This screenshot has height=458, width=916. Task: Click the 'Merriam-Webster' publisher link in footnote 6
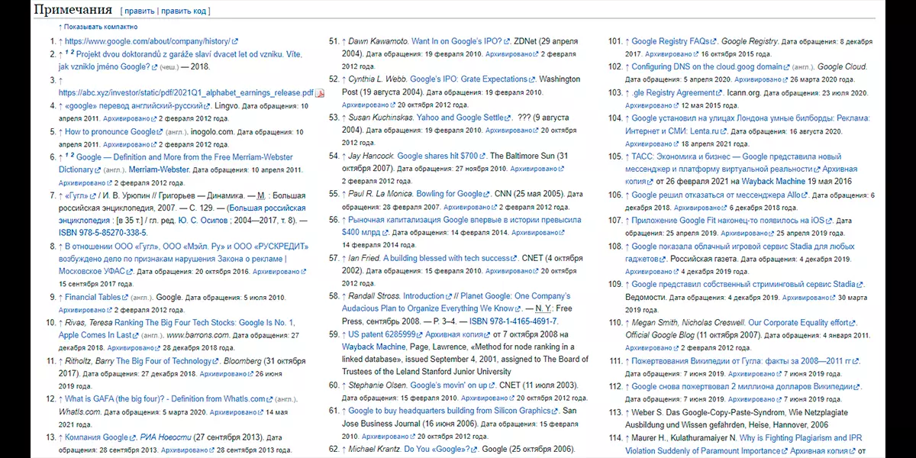pos(160,169)
